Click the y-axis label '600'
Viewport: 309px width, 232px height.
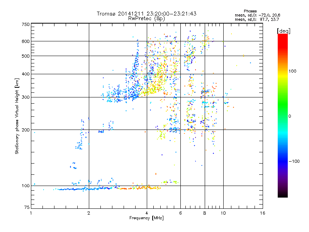point(25,41)
